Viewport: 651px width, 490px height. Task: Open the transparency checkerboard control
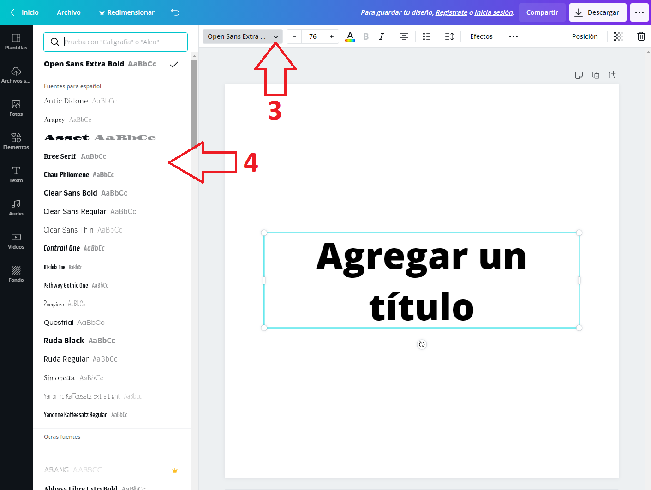(619, 36)
